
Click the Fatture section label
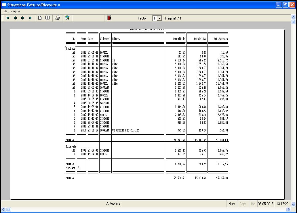tap(71, 49)
